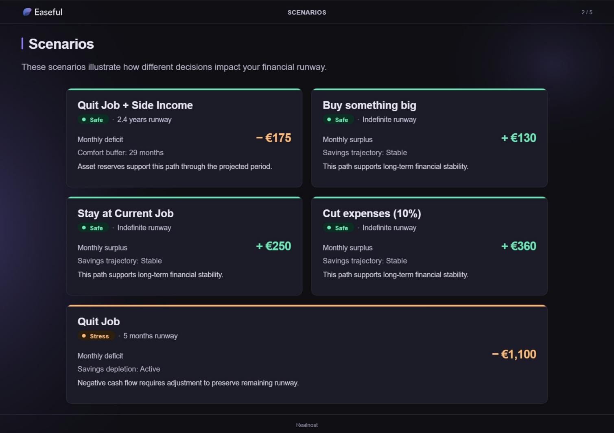This screenshot has height=433, width=614.
Task: Open the Stay at Current Job scenario
Action: tap(125, 213)
